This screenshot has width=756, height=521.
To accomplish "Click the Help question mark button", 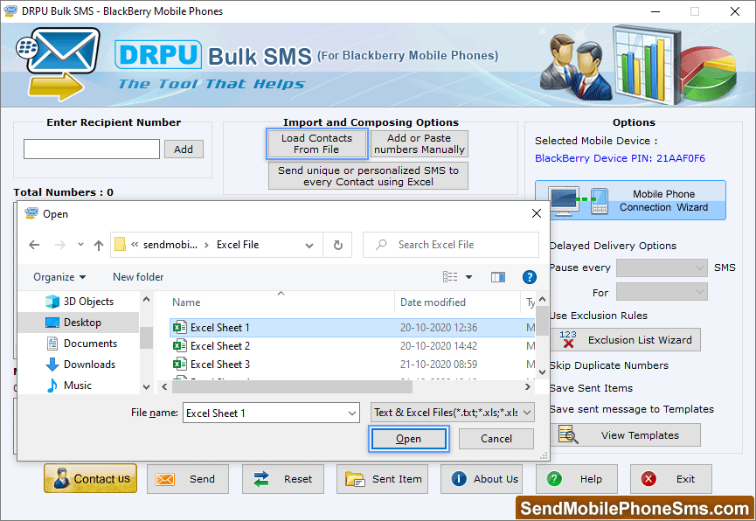I will 577,479.
